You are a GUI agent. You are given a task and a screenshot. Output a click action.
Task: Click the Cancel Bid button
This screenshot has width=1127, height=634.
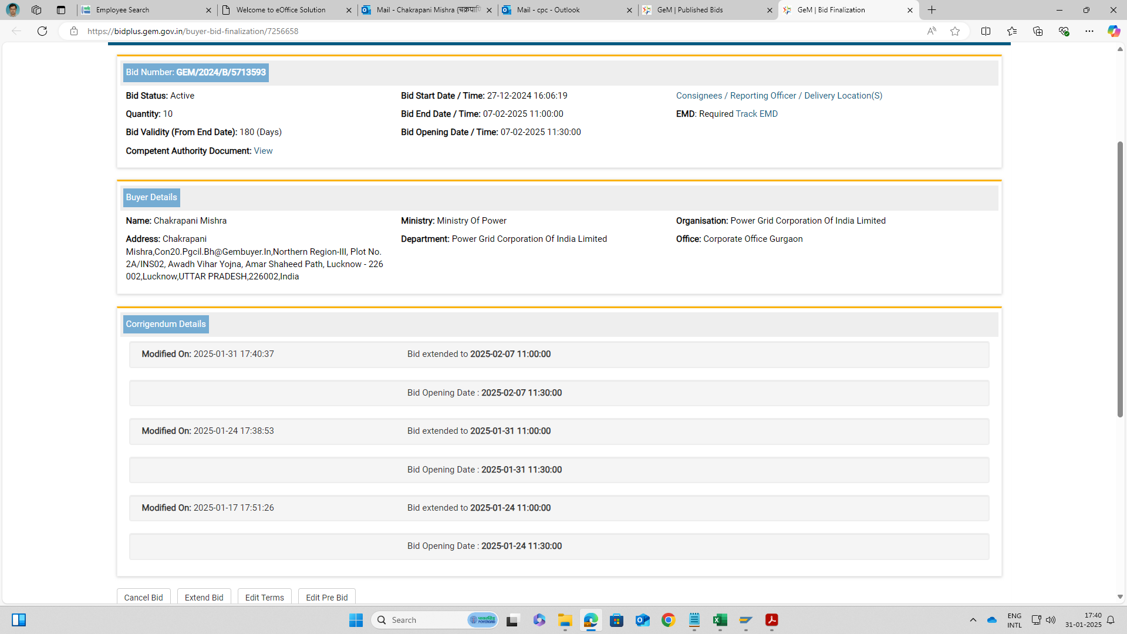(143, 597)
